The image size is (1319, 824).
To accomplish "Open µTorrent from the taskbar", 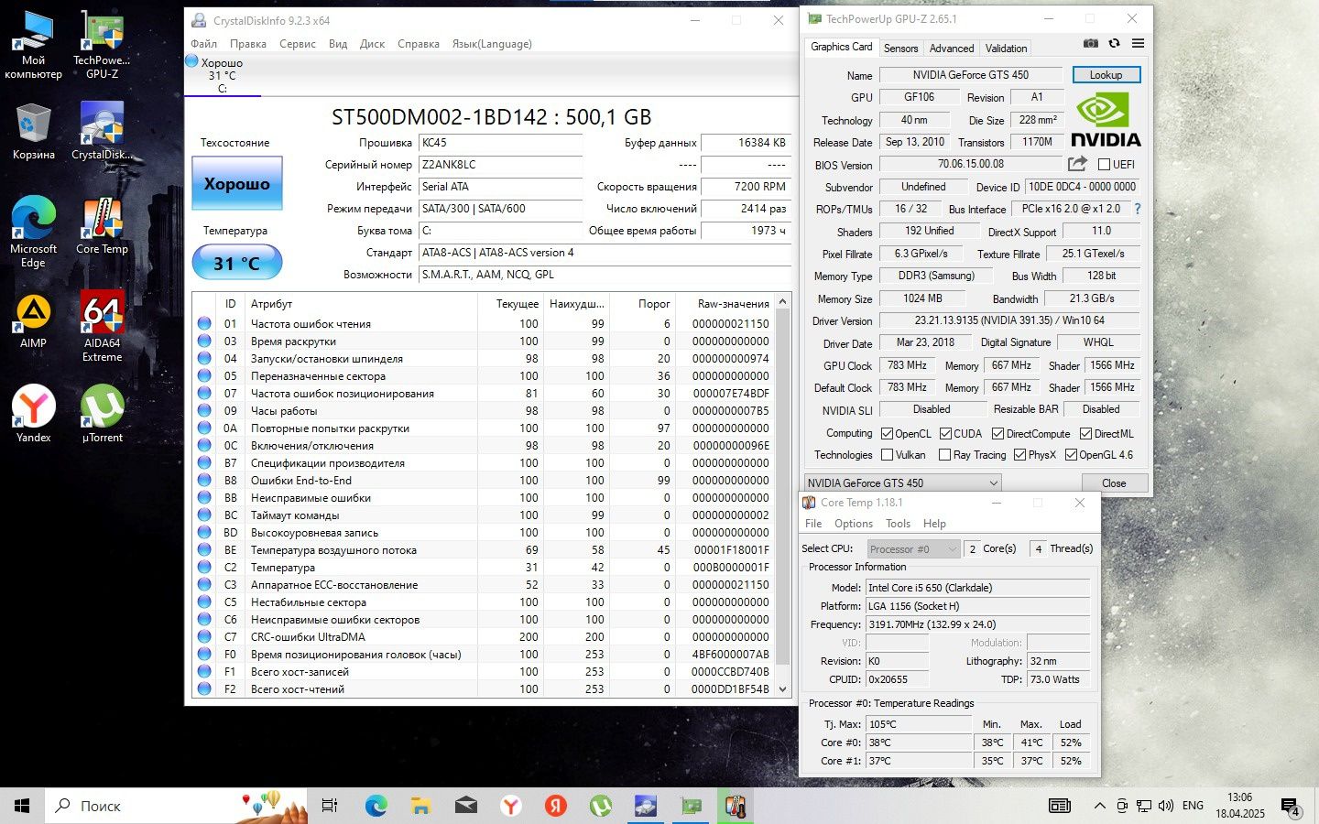I will [601, 806].
